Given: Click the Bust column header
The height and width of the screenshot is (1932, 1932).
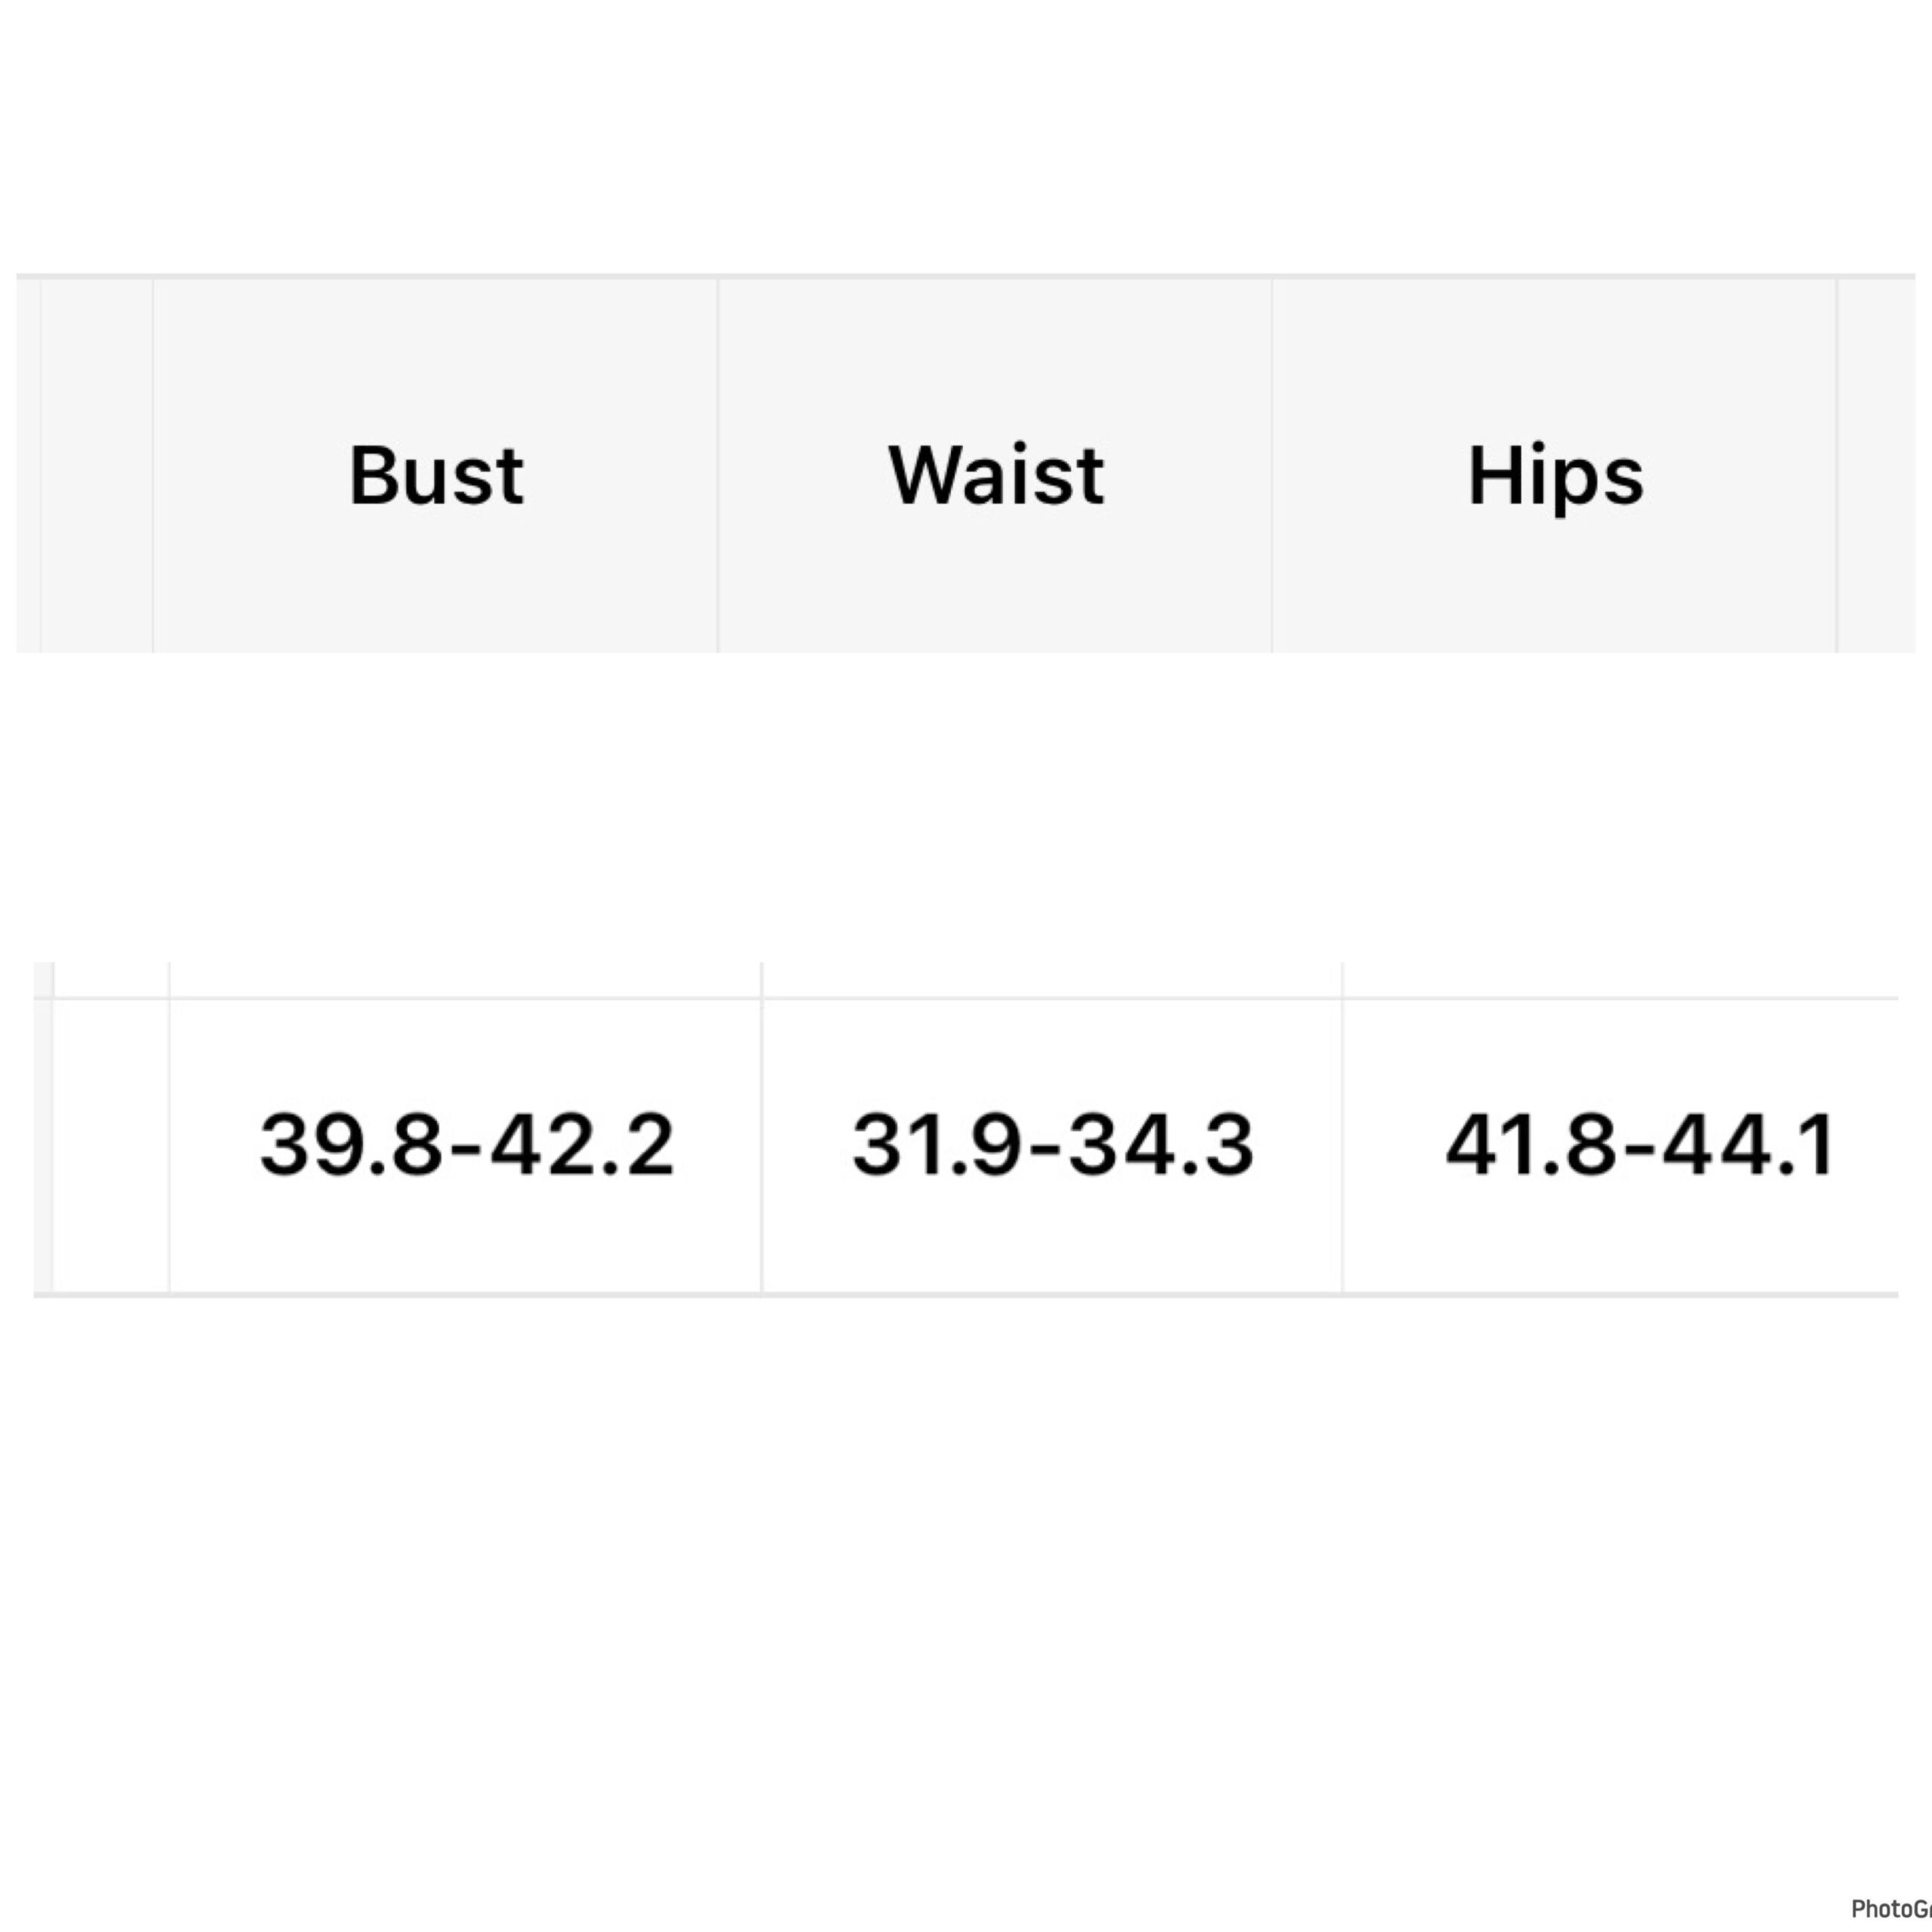Looking at the screenshot, I should [x=436, y=475].
